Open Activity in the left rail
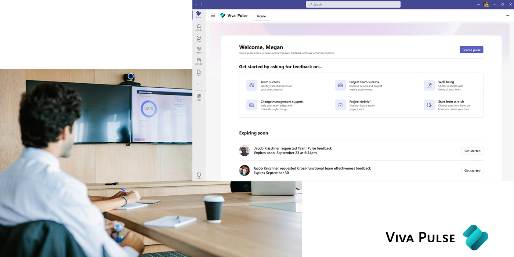Screen dimensions: 514x257 (199, 28)
